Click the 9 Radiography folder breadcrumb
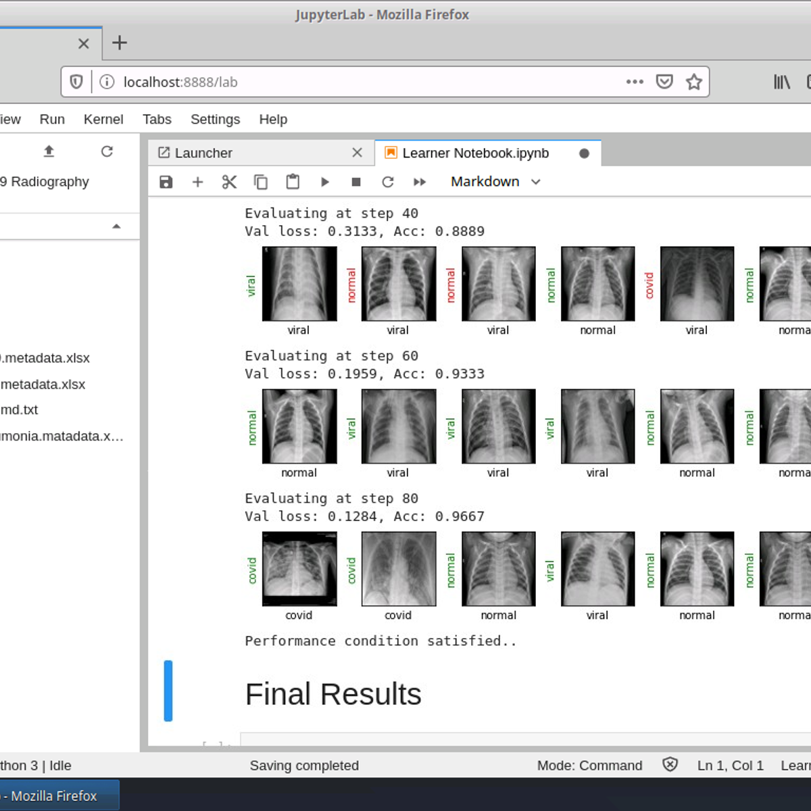811x811 pixels. 45,181
